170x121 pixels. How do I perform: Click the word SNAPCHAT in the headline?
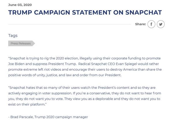pyautogui.click(x=143, y=12)
